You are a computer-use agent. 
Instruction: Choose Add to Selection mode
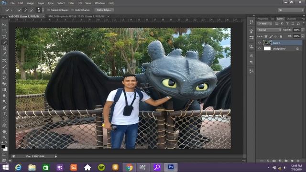(x=25, y=10)
